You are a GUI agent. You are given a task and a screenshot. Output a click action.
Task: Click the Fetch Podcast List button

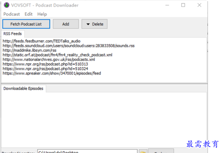click(x=26, y=24)
